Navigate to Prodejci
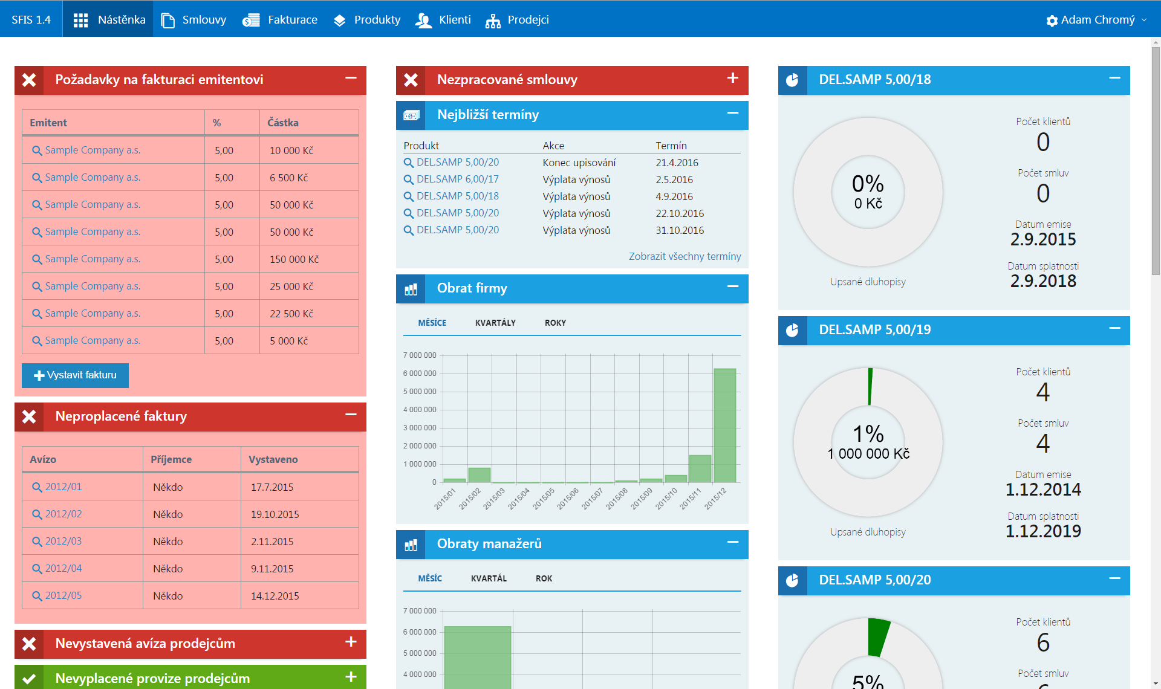 pyautogui.click(x=517, y=19)
